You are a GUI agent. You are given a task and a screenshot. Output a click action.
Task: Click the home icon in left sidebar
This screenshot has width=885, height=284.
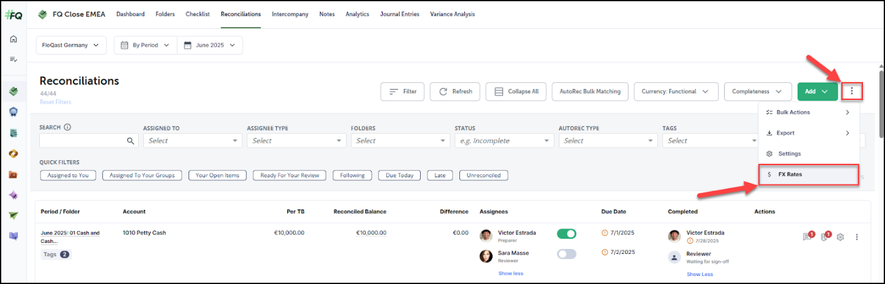point(13,39)
